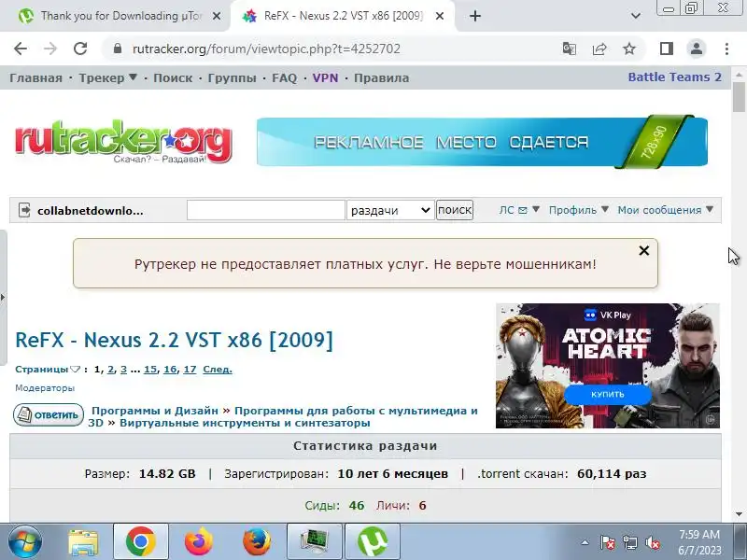Go to next page via След.
Image resolution: width=747 pixels, height=560 pixels.
[218, 369]
